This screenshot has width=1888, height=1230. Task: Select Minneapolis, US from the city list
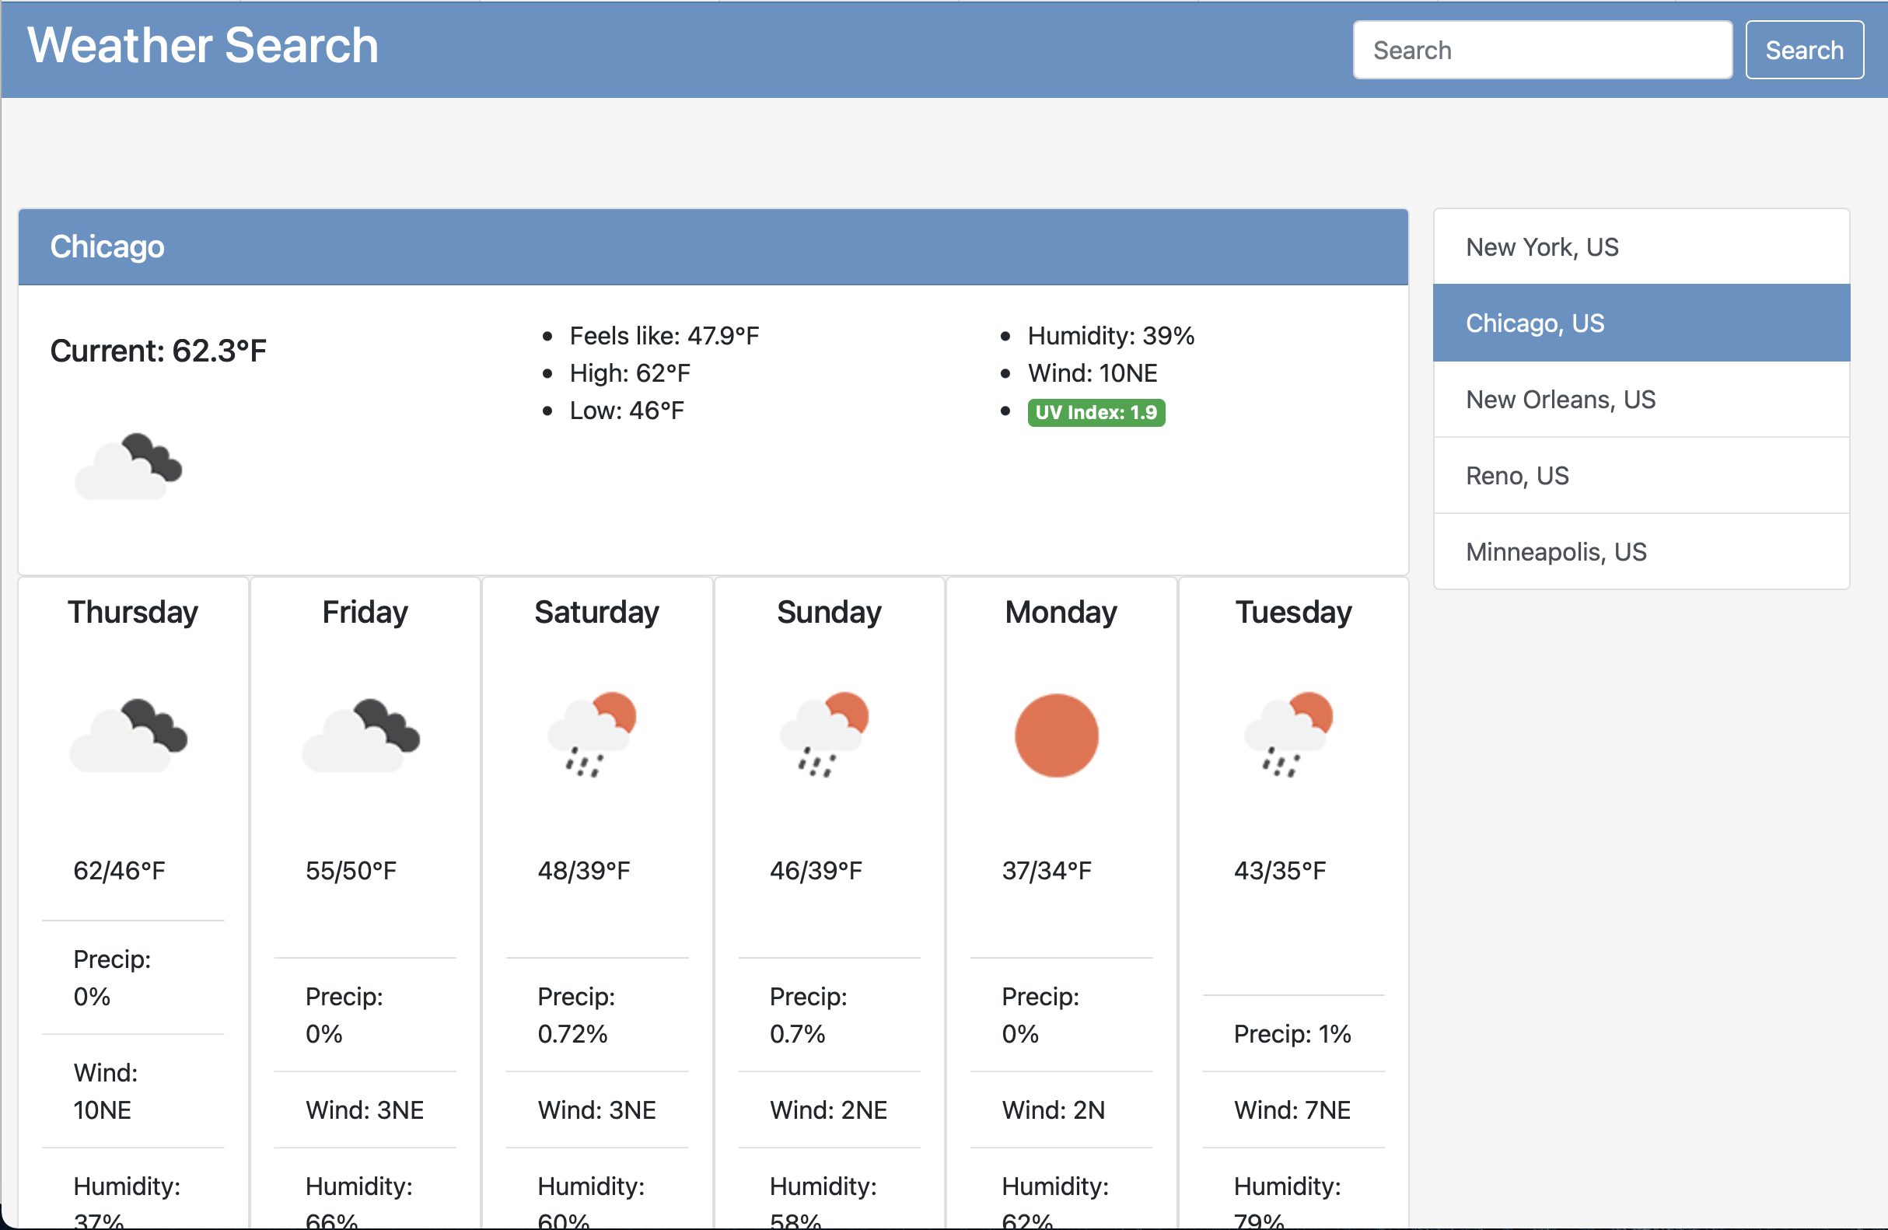tap(1642, 551)
